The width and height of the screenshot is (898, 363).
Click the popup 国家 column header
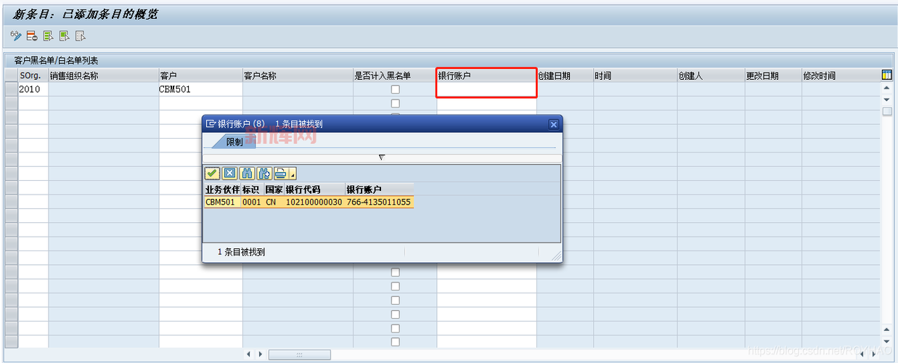274,189
